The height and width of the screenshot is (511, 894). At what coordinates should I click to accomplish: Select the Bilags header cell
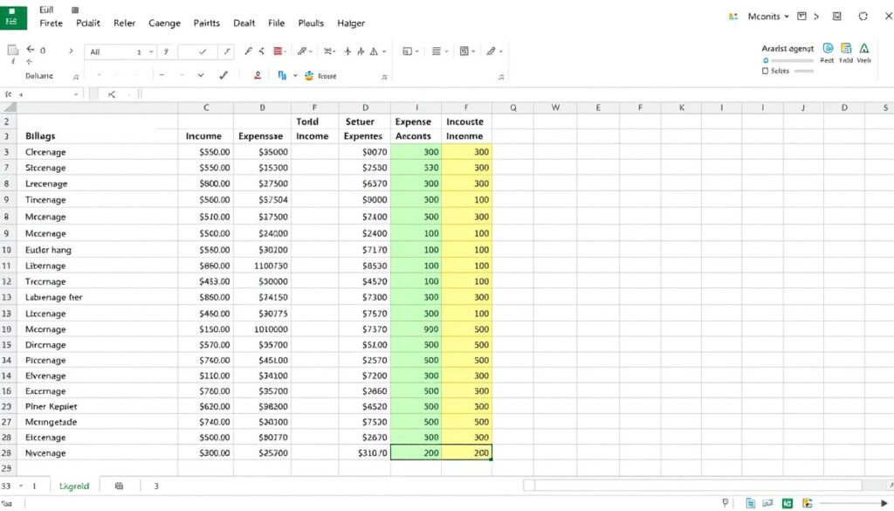97,136
